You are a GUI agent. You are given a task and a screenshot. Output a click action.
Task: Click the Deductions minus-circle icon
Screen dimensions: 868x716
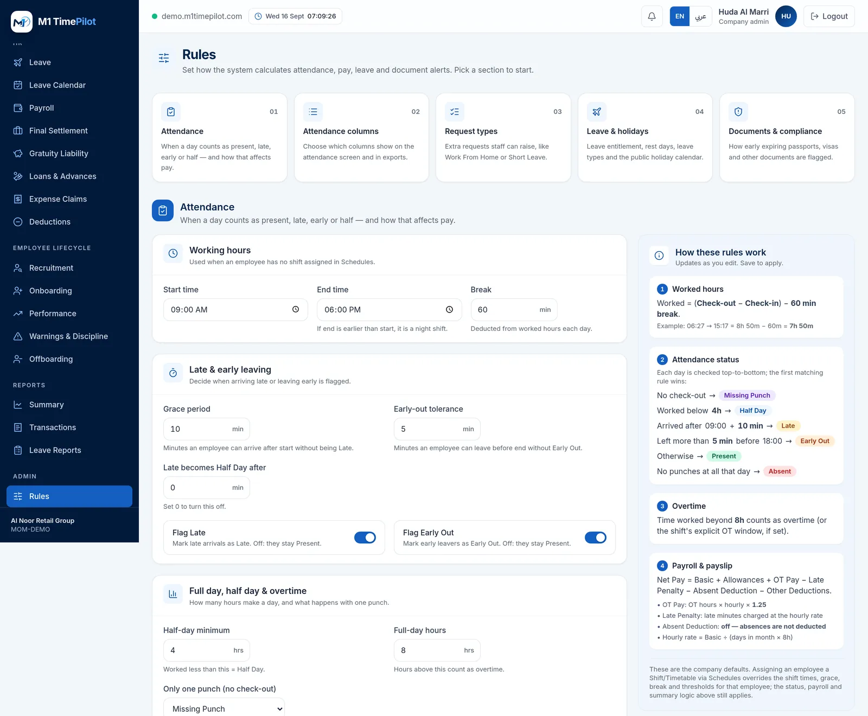(18, 222)
